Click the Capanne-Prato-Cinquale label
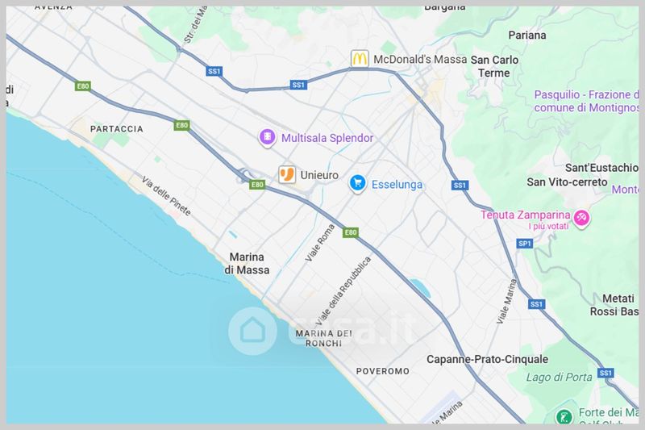The height and width of the screenshot is (430, 645). (x=487, y=359)
